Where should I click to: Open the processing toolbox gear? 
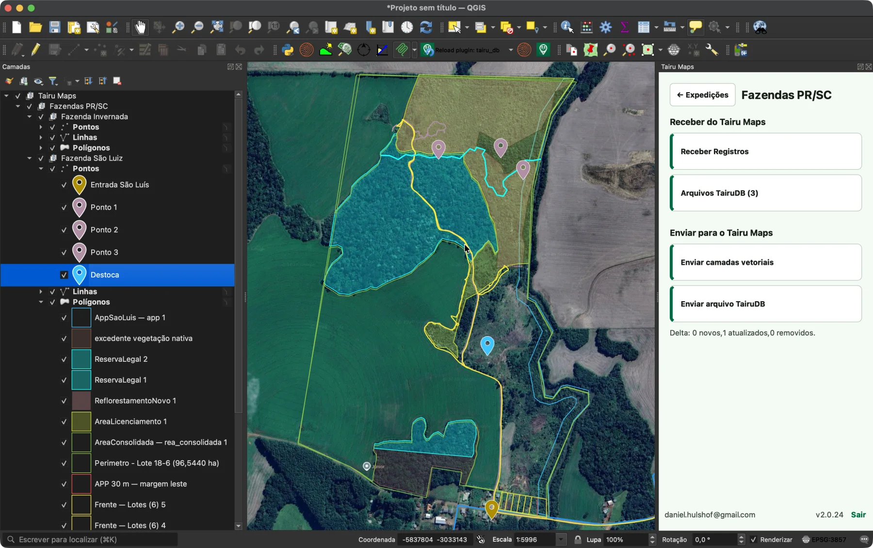click(x=606, y=27)
